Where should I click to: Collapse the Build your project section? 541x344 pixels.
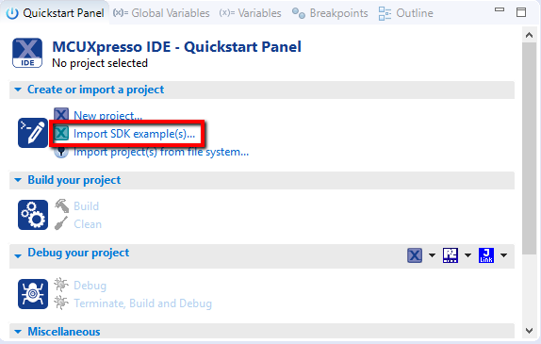point(18,180)
